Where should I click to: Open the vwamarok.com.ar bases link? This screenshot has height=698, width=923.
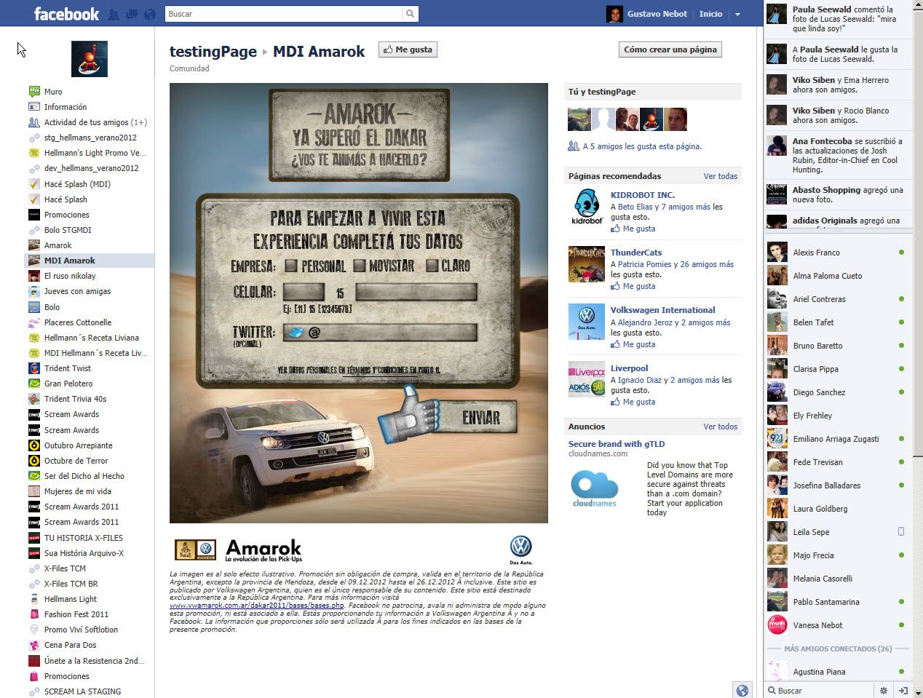click(x=256, y=606)
